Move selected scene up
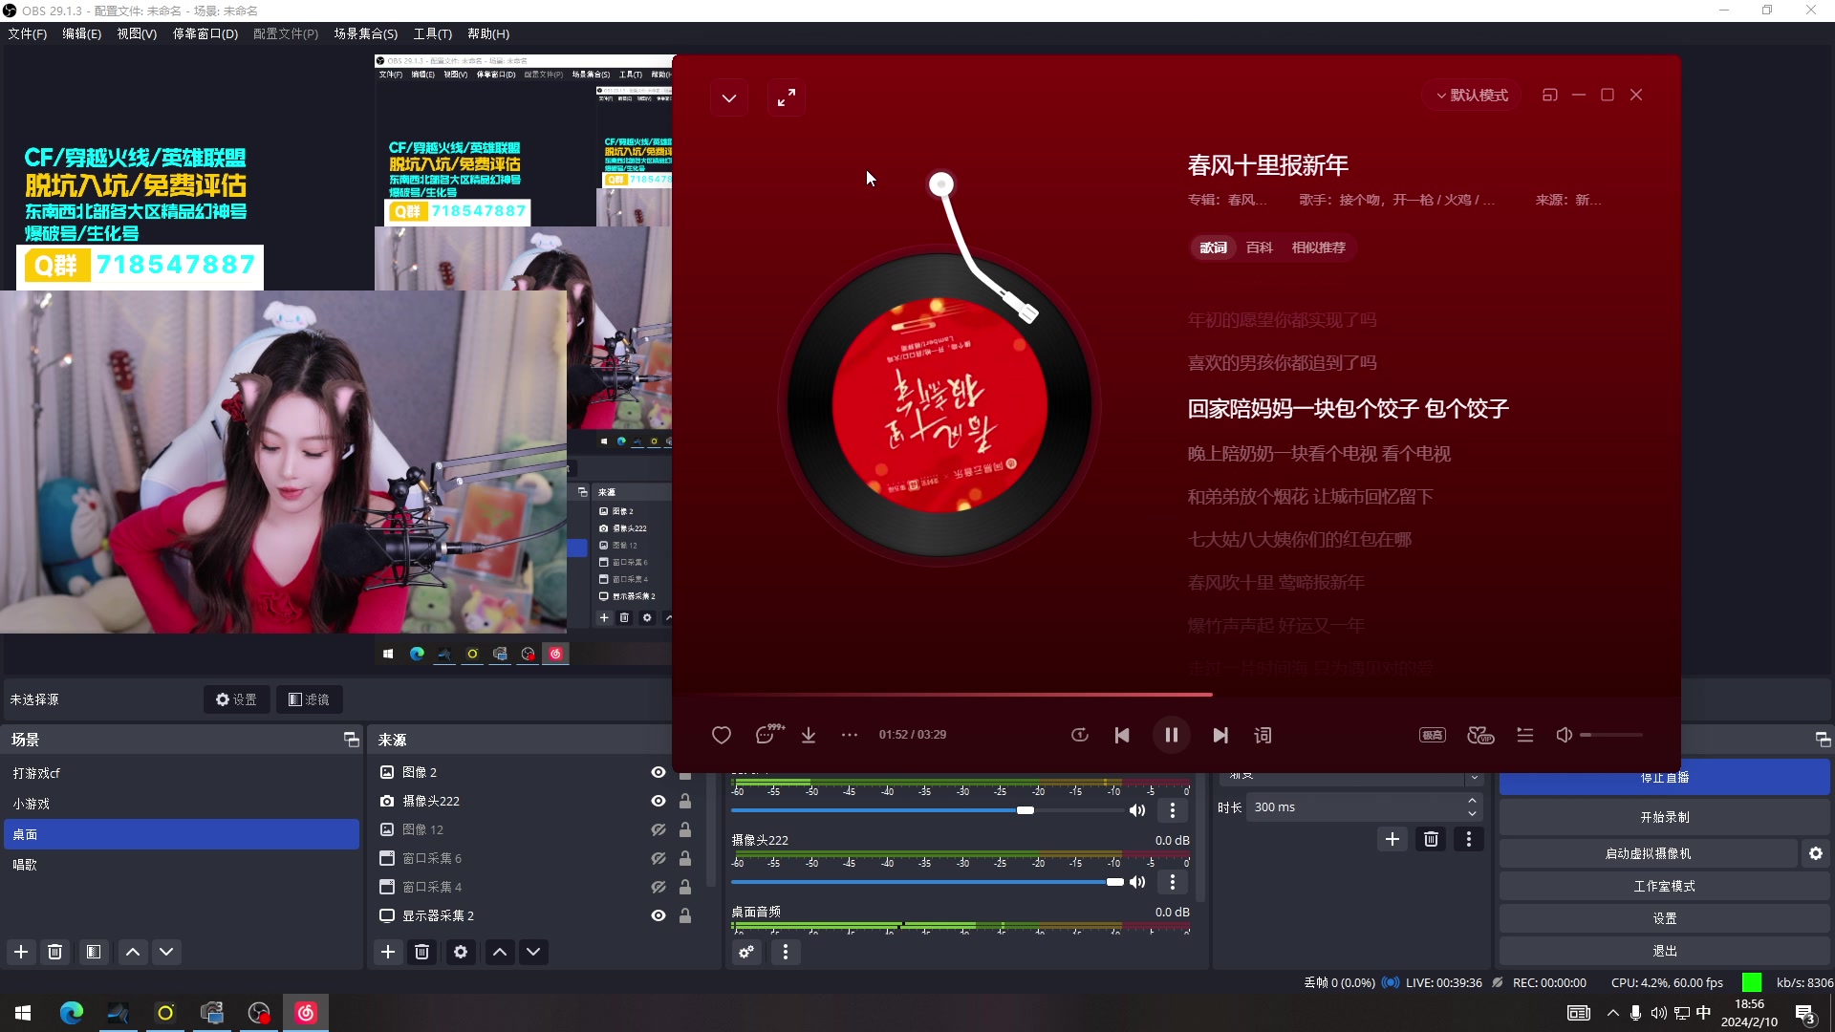This screenshot has width=1835, height=1032. coord(133,952)
